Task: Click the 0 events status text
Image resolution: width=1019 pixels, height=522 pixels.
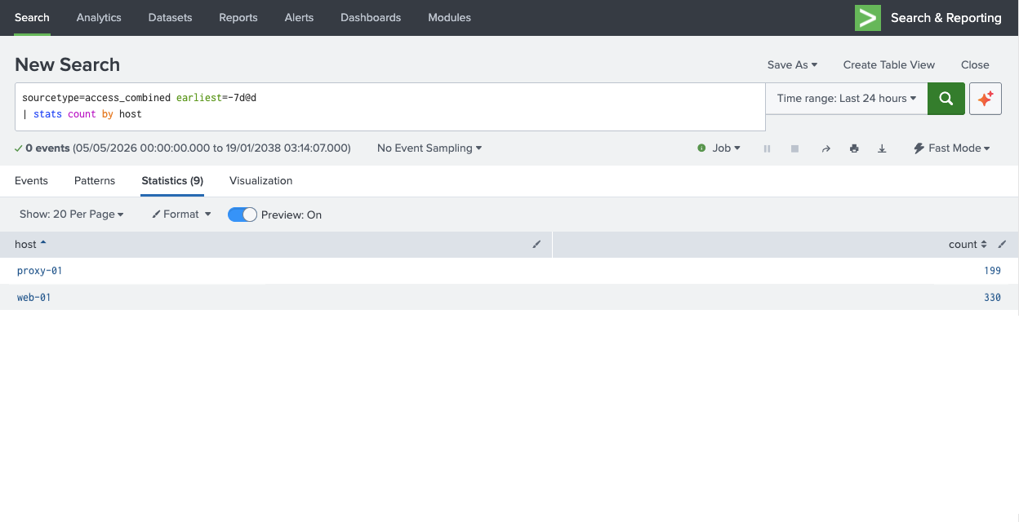Action: (47, 148)
